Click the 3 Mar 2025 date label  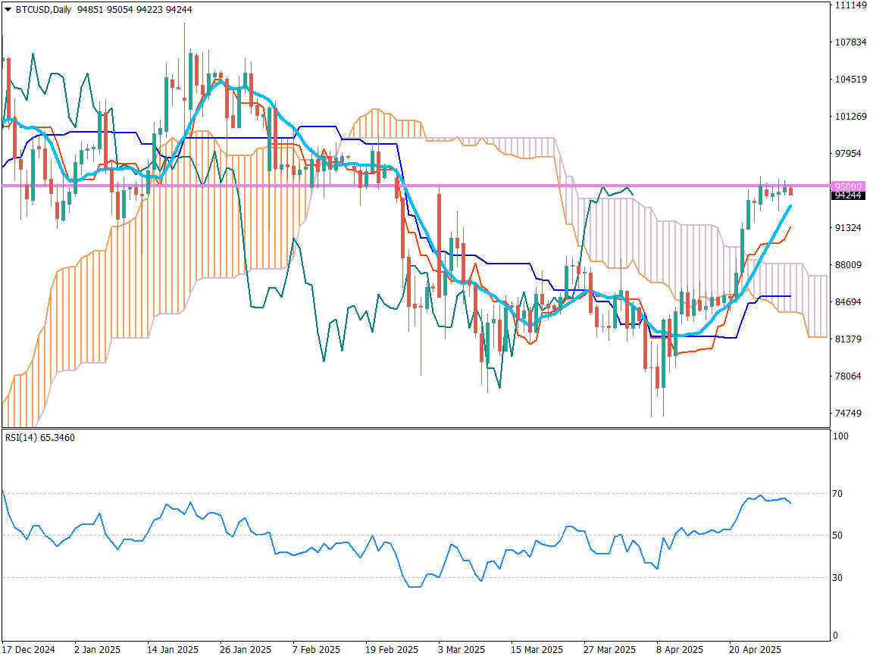462,650
